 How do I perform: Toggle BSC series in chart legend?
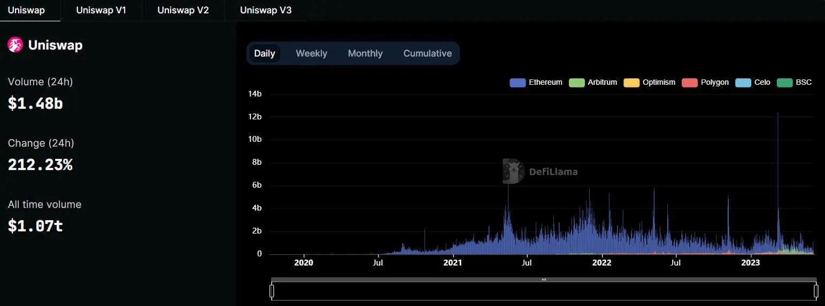pos(795,83)
